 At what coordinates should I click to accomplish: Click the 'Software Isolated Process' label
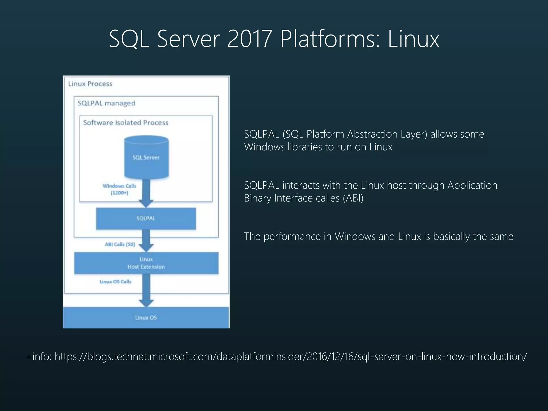[x=126, y=123]
